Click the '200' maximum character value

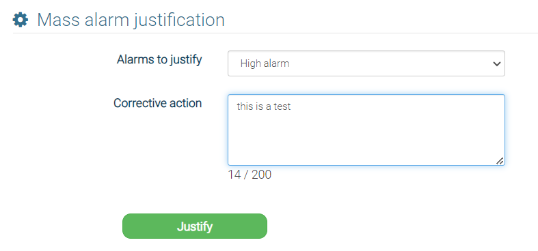tap(261, 175)
